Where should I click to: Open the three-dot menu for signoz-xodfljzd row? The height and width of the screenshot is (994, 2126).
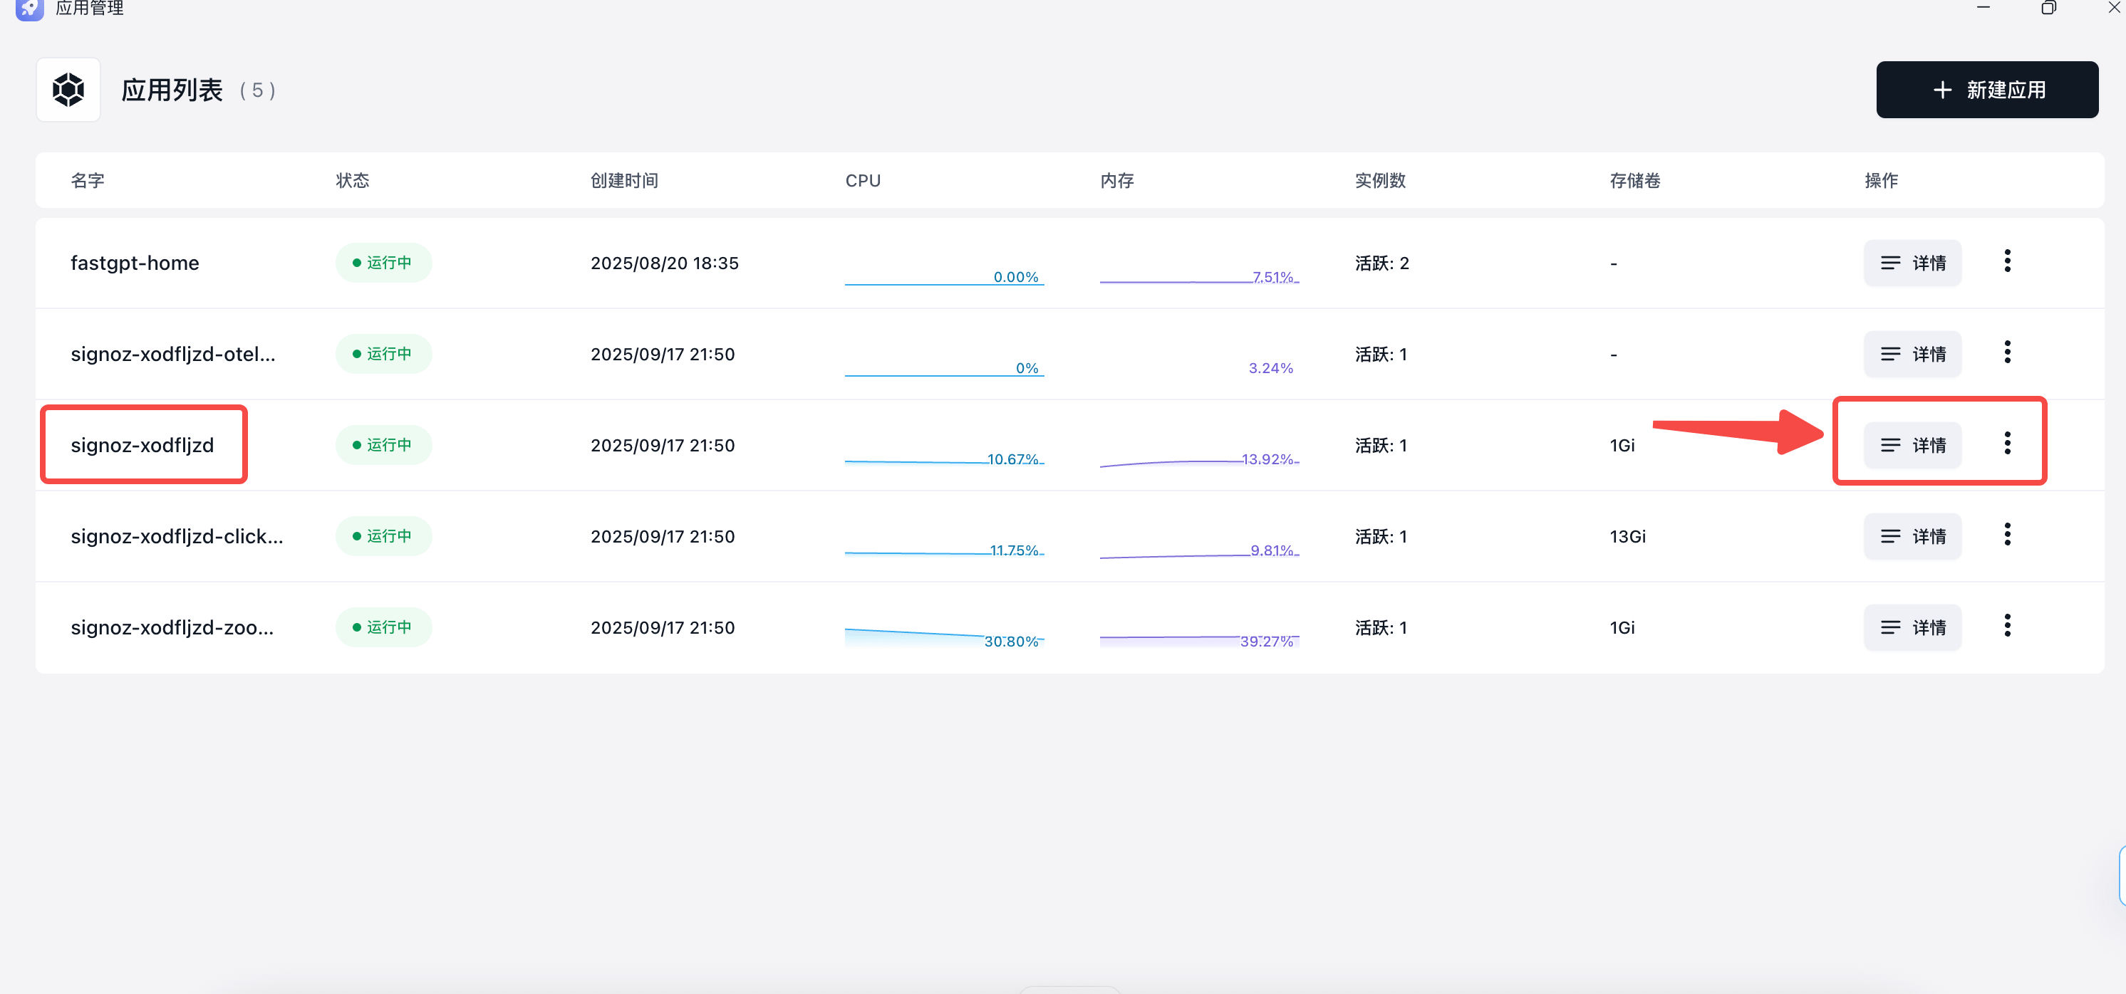point(2007,444)
